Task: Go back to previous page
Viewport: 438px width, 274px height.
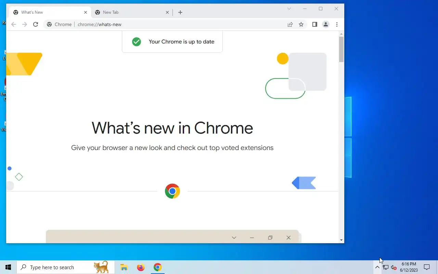Action: [14, 24]
